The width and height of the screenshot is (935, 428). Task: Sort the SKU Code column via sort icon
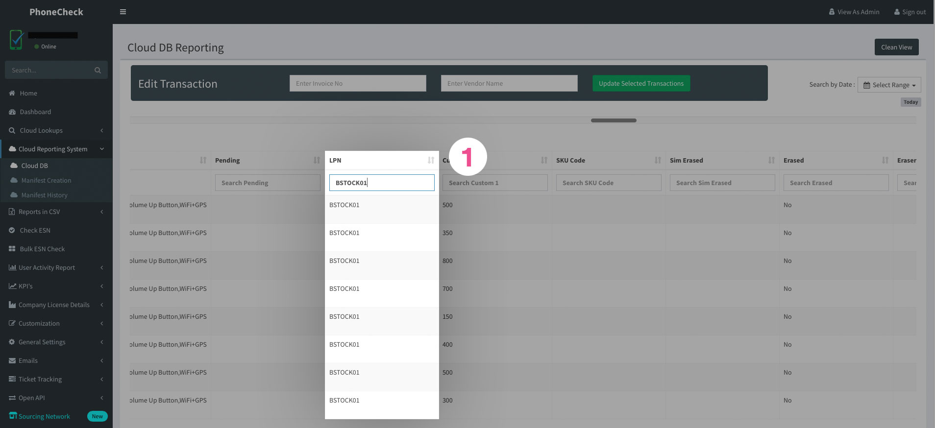658,160
